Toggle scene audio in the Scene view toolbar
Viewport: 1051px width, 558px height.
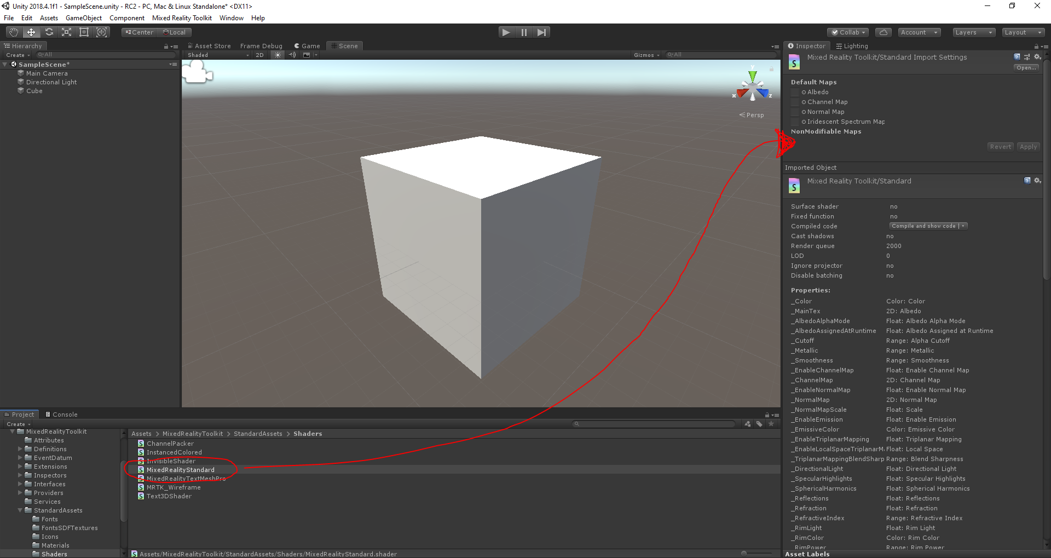(x=292, y=55)
